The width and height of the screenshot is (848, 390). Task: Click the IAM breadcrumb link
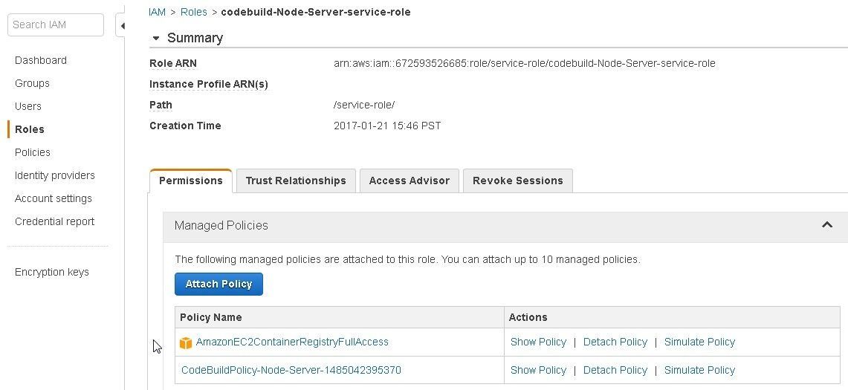[x=157, y=12]
